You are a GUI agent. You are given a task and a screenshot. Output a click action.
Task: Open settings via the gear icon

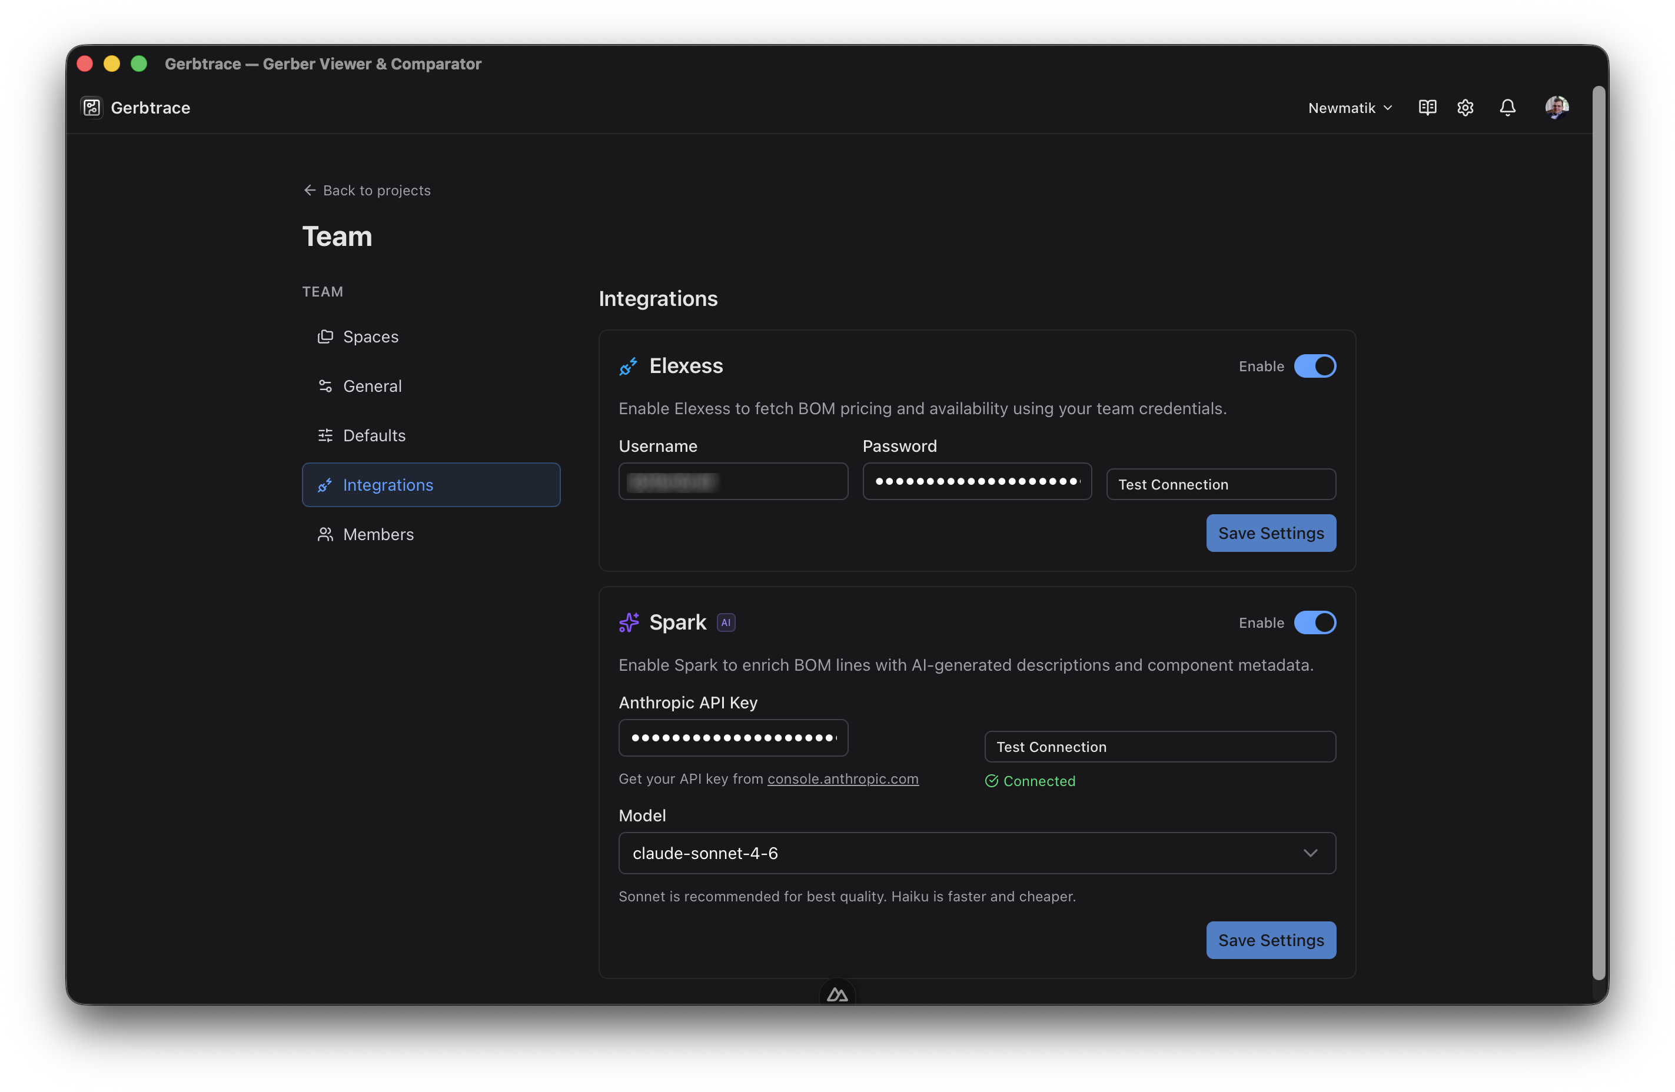[x=1465, y=108]
